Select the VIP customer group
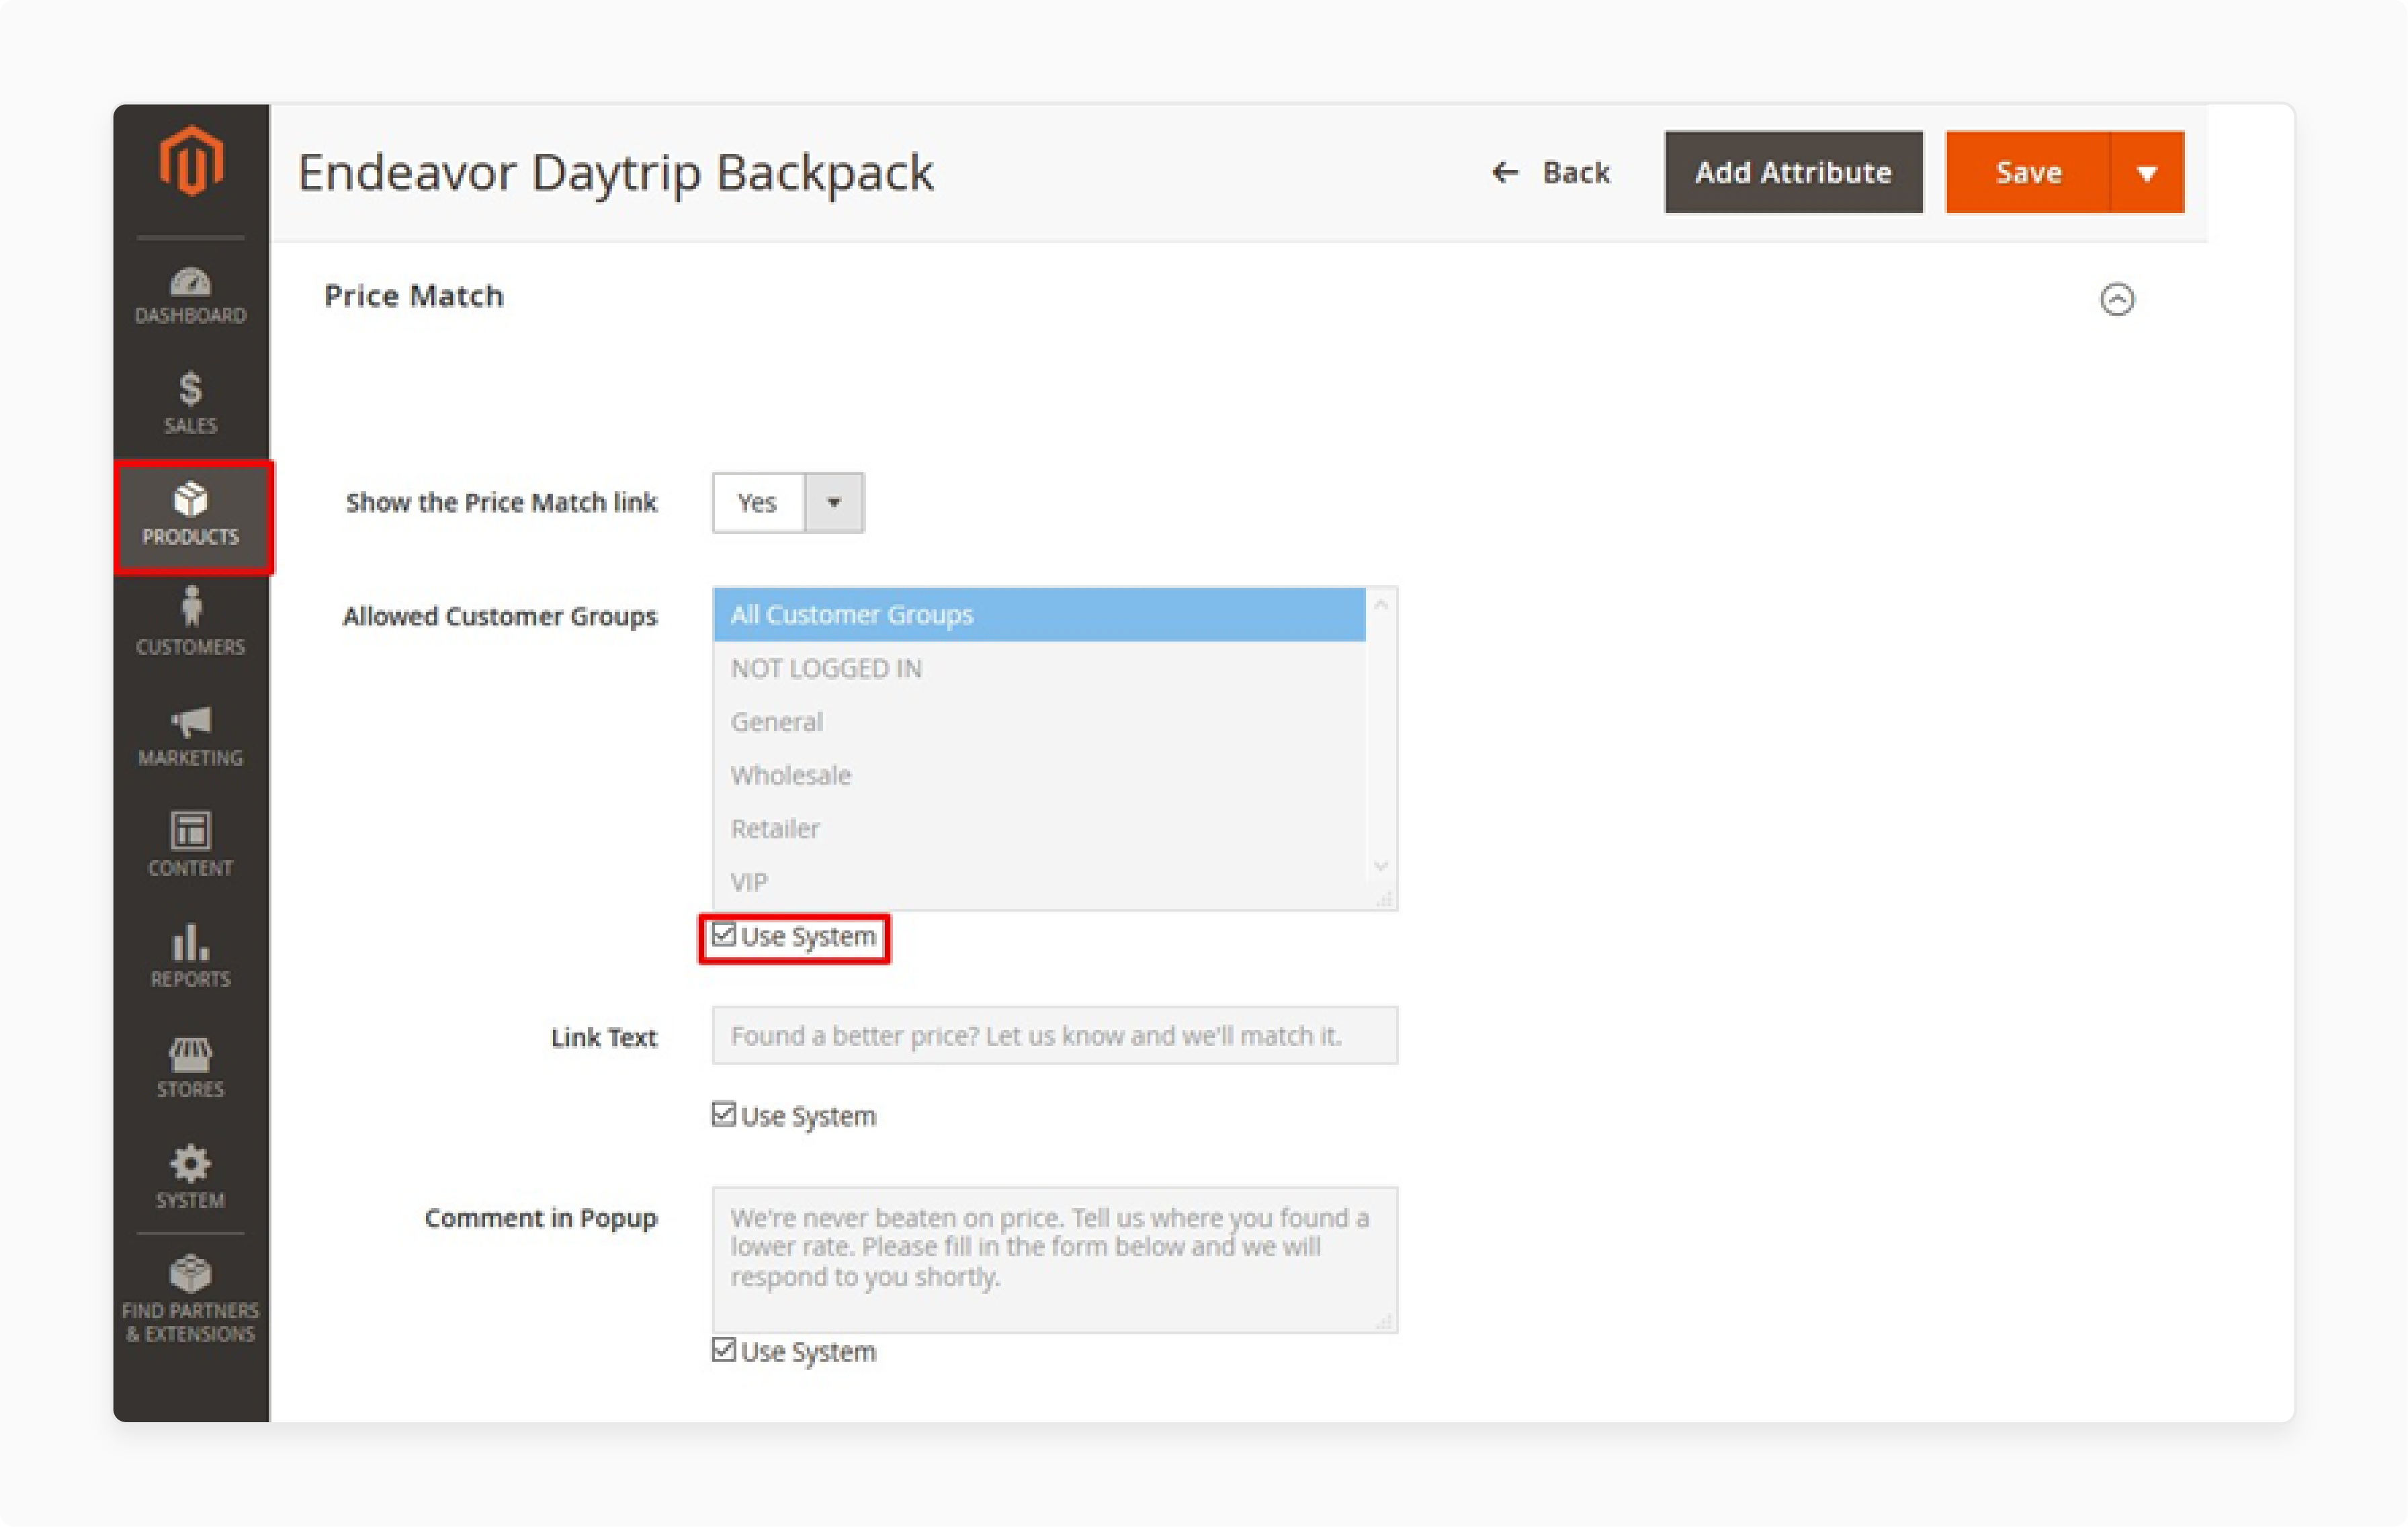 tap(1039, 882)
